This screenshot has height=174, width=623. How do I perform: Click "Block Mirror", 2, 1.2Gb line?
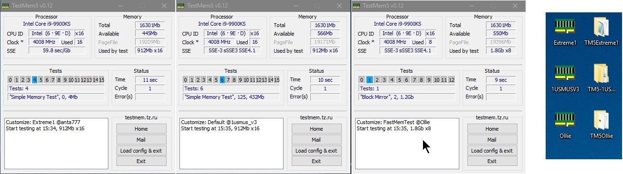(x=407, y=97)
